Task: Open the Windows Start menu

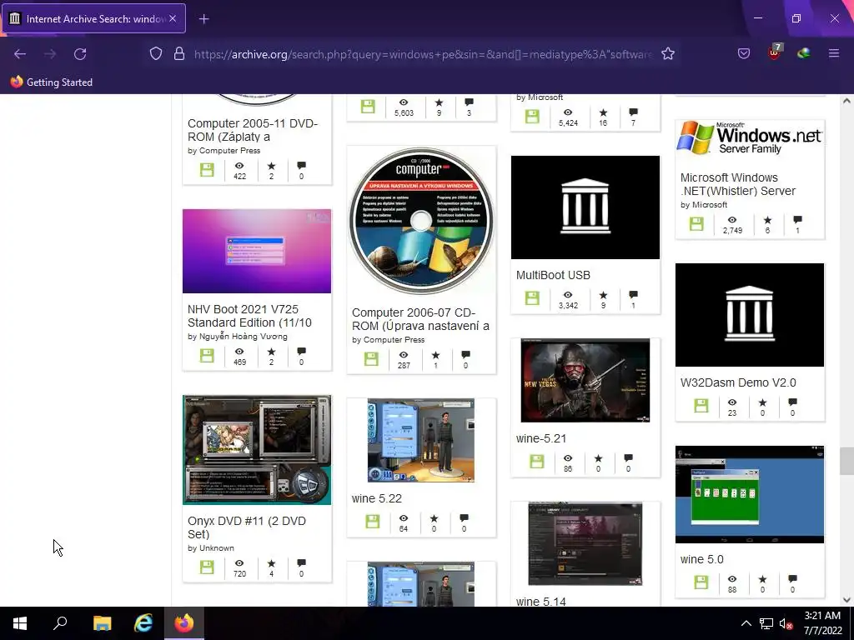Action: click(20, 623)
